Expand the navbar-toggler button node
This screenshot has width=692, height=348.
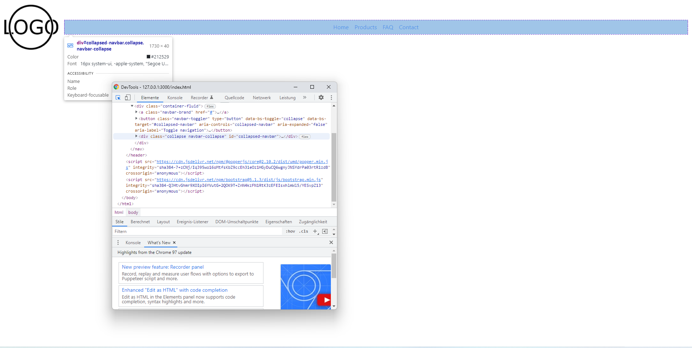[x=136, y=118]
